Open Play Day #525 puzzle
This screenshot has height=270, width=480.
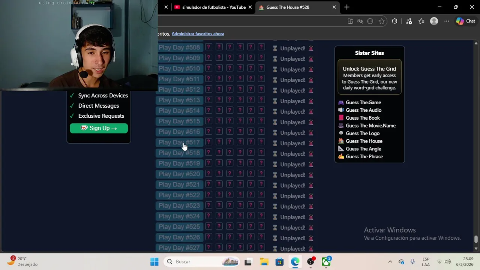click(180, 226)
